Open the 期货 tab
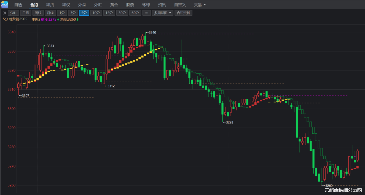This screenshot has height=195, width=365. (50, 5)
